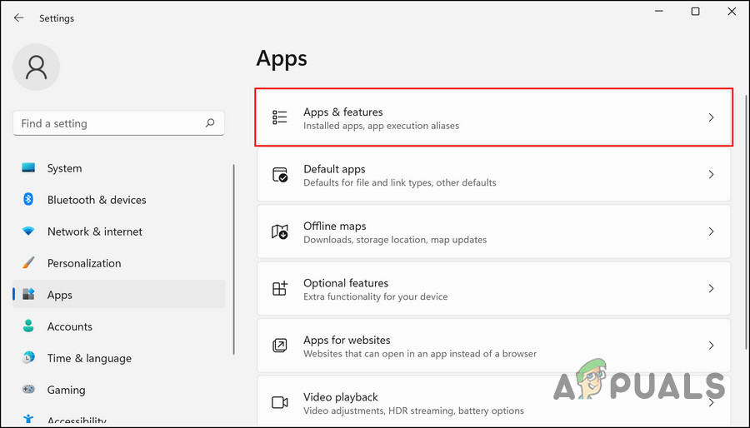The image size is (750, 428).
Task: Click the Bluetooth icon in sidebar
Action: click(x=28, y=199)
